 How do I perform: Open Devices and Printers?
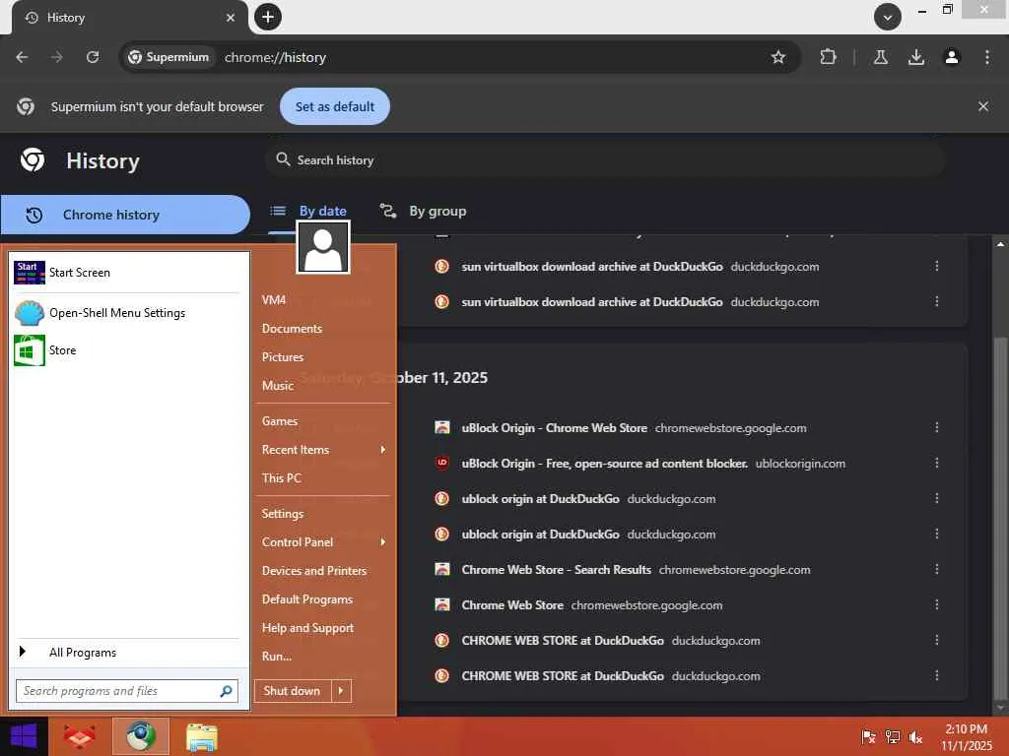pyautogui.click(x=323, y=571)
